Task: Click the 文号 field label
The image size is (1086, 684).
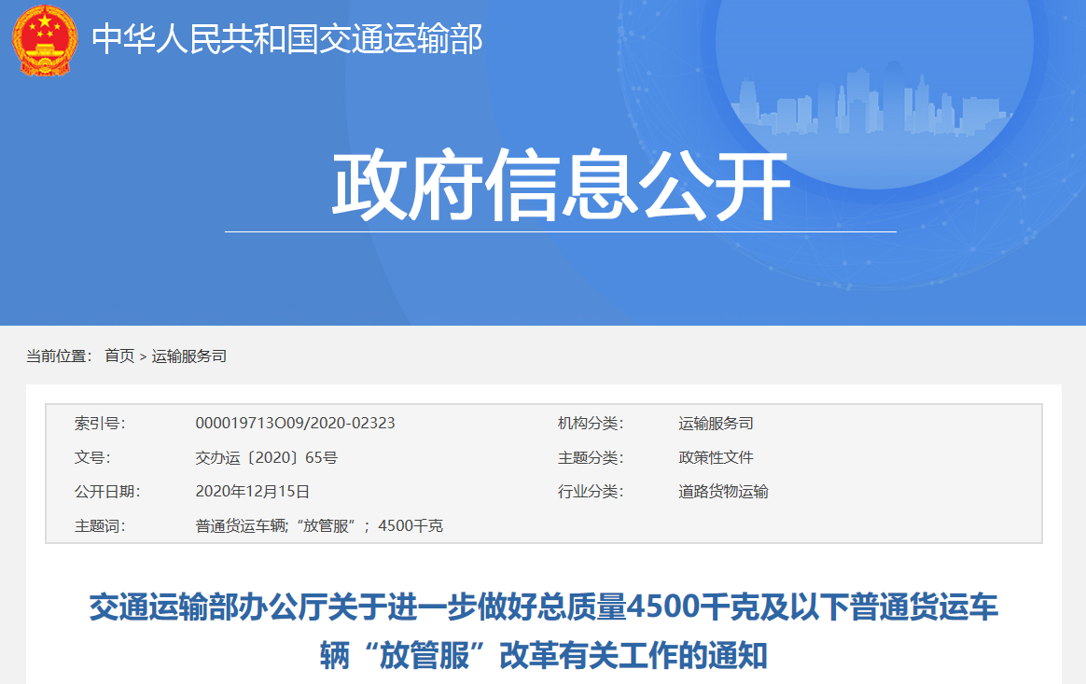Action: click(91, 457)
